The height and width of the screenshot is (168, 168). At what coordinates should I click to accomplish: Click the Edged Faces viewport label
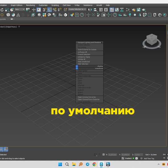11,27
